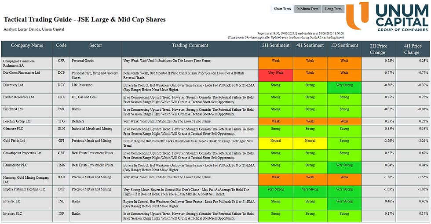Viewport: 431px width, 224px height.
Task: Select Growthpoint Properties Ltd company name
Action: tap(22, 153)
